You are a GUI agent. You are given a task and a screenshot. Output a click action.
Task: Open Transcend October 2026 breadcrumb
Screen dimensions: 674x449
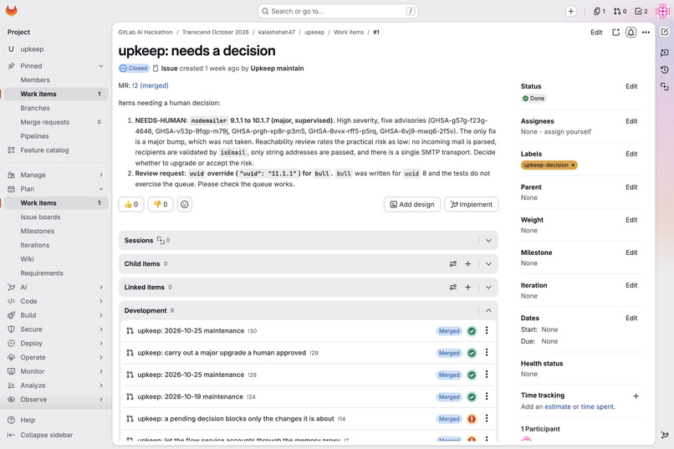[216, 33]
